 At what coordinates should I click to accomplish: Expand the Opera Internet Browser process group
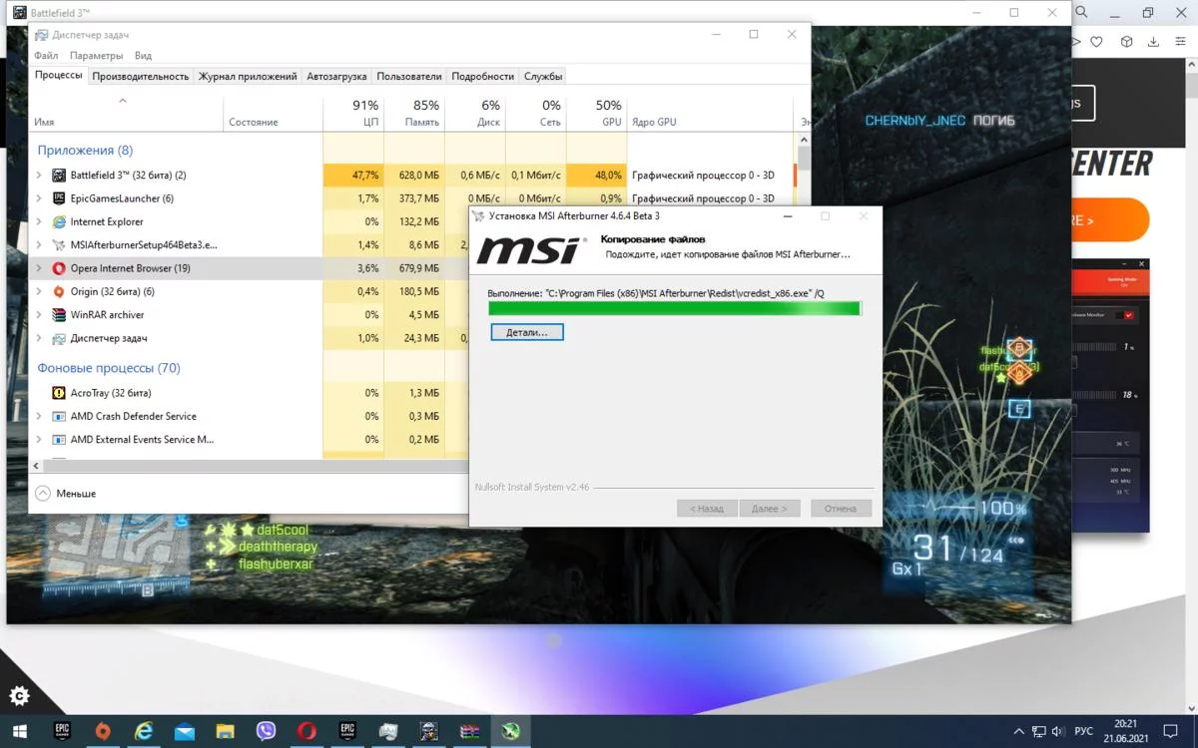tap(39, 268)
